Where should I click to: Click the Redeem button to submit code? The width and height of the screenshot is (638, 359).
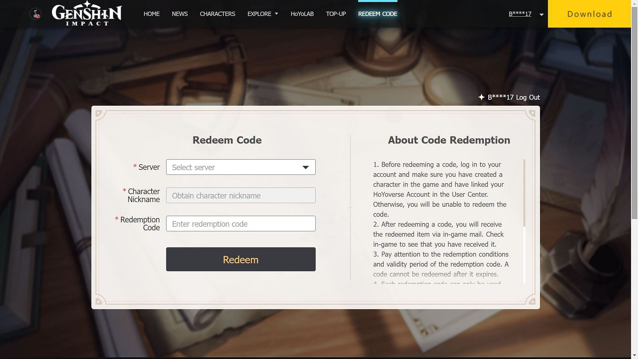click(x=241, y=259)
